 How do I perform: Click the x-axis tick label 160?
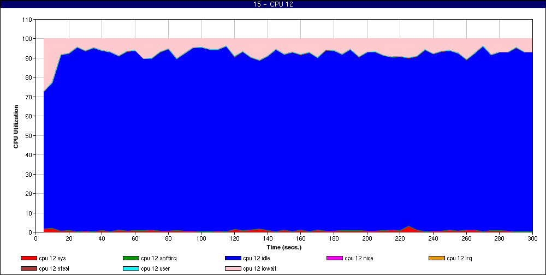[300, 238]
